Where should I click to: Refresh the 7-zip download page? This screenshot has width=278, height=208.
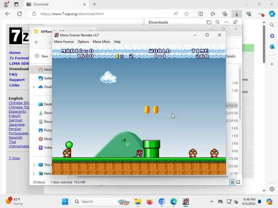pos(20,14)
